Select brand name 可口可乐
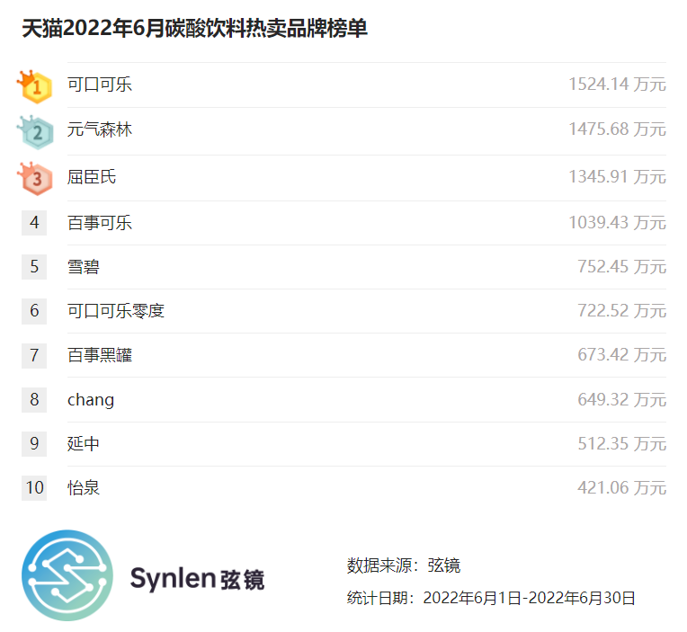 coord(100,85)
